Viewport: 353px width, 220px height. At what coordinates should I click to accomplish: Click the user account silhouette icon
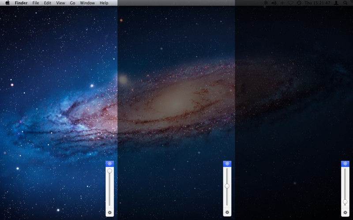pos(336,3)
